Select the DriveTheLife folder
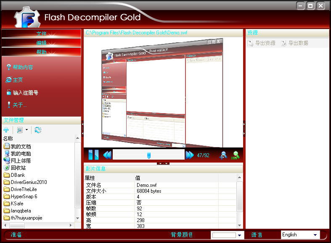Image resolution: width=331 pixels, height=243 pixels. coord(20,189)
